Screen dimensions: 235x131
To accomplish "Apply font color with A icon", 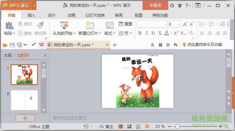I will click(167, 33).
